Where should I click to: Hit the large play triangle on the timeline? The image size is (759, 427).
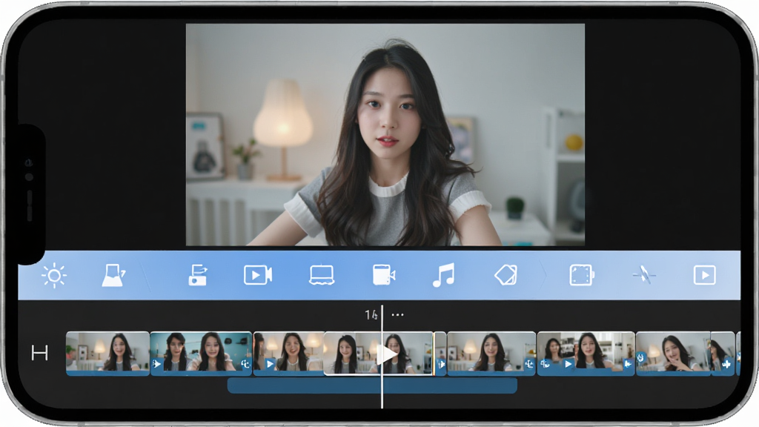(x=387, y=354)
